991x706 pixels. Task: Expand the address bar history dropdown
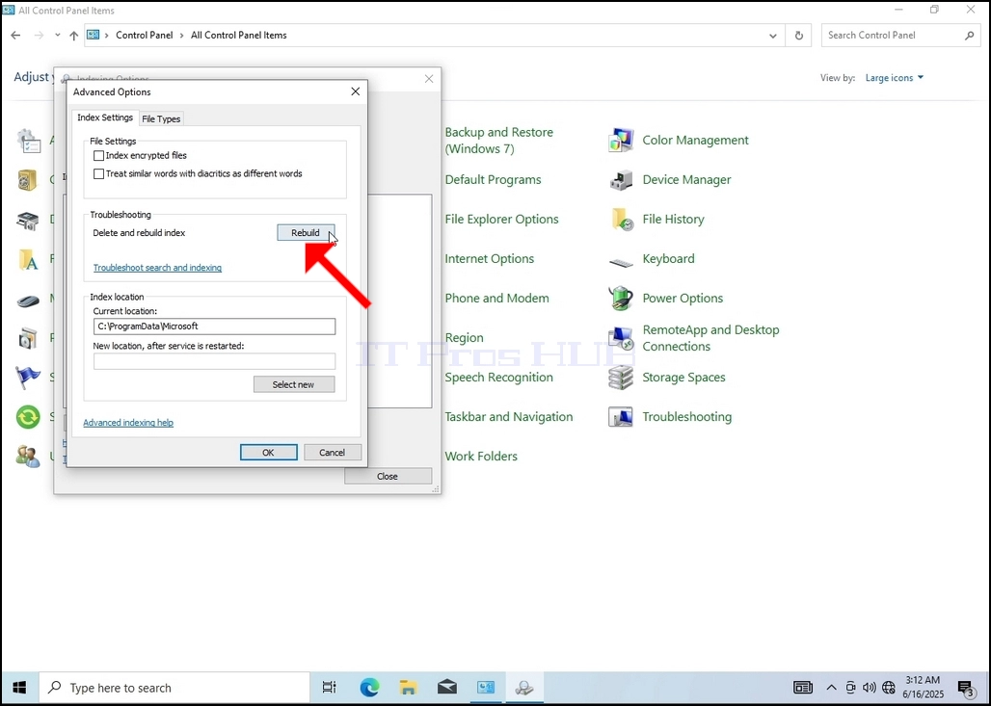point(772,36)
